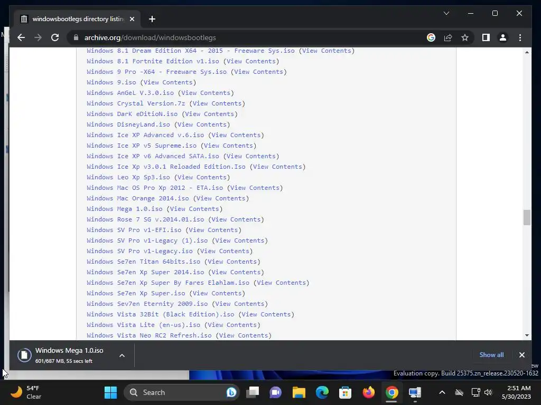The width and height of the screenshot is (541, 405).
Task: View Contents of Windows Mac Orange 2014.iso
Action: pyautogui.click(x=221, y=198)
